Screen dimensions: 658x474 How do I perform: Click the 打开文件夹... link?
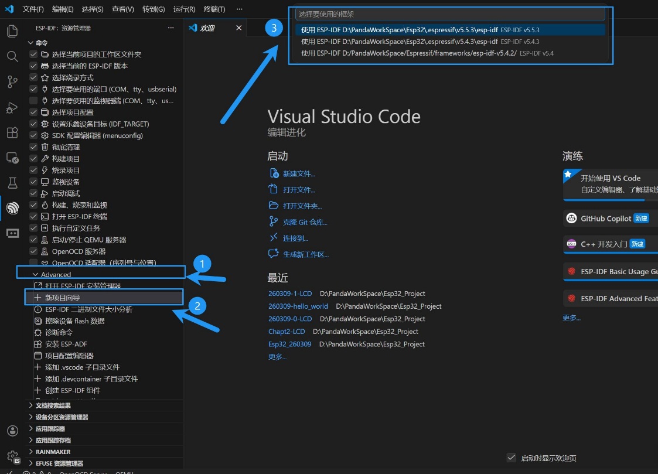tap(302, 206)
